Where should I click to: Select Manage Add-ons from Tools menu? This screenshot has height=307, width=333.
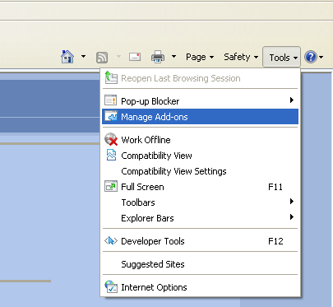click(x=200, y=117)
